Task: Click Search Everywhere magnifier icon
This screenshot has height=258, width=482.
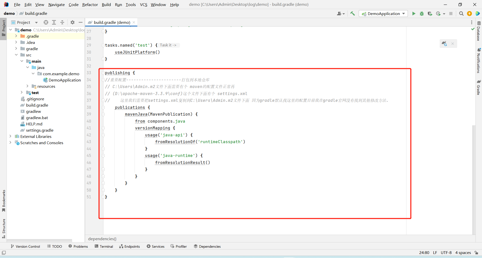Action: (x=461, y=14)
